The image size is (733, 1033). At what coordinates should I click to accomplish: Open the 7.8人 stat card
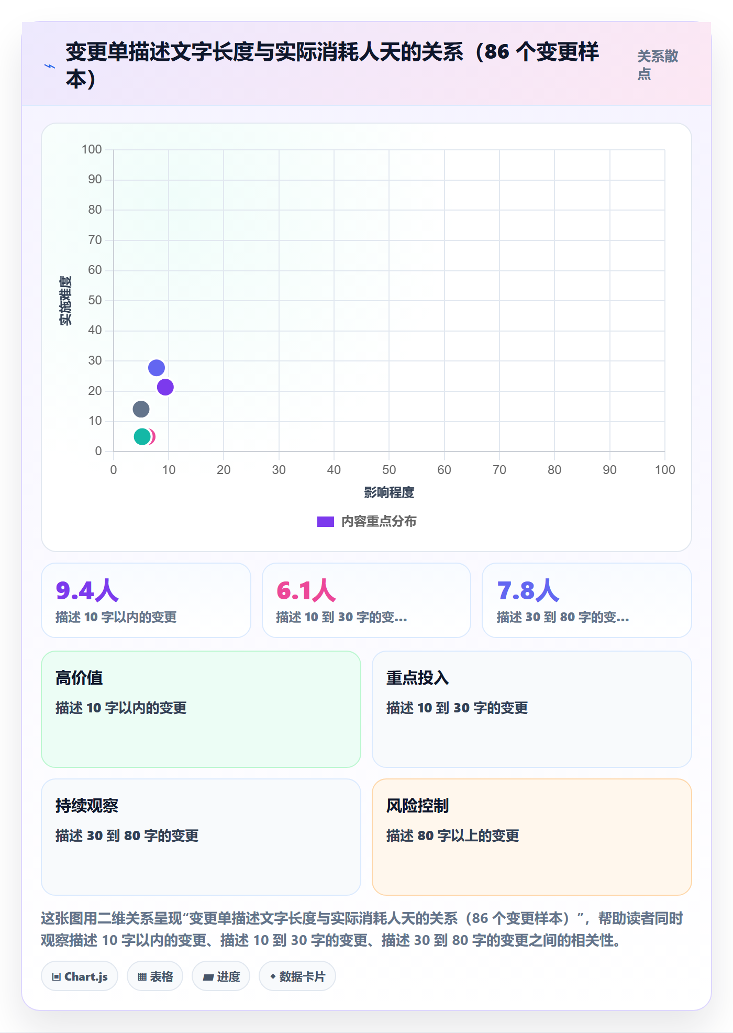587,600
